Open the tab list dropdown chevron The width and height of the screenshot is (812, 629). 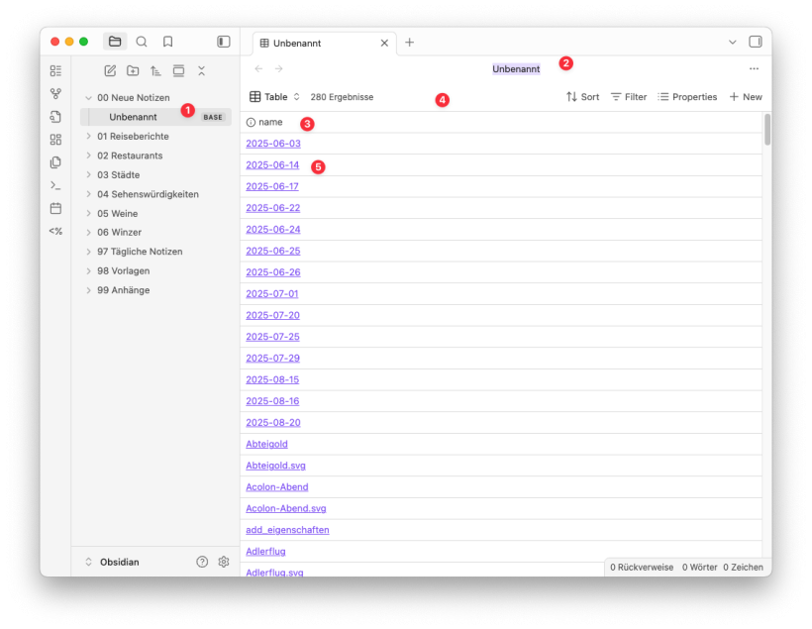(732, 42)
